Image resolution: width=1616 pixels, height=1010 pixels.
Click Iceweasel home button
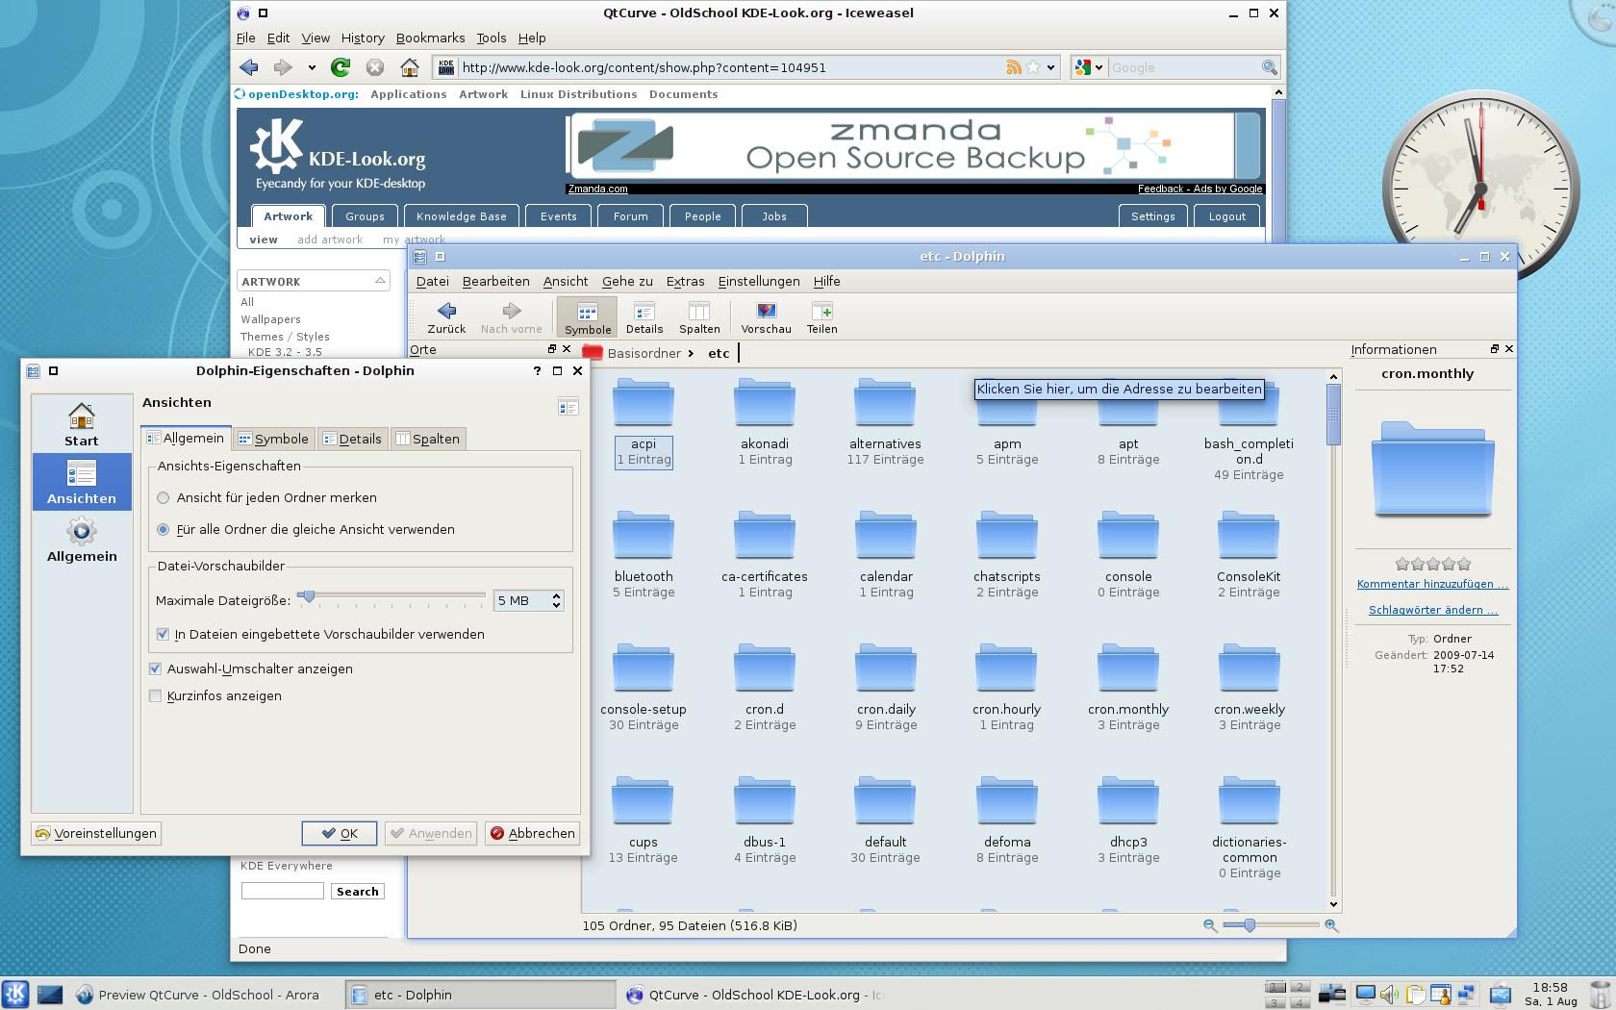pyautogui.click(x=410, y=67)
